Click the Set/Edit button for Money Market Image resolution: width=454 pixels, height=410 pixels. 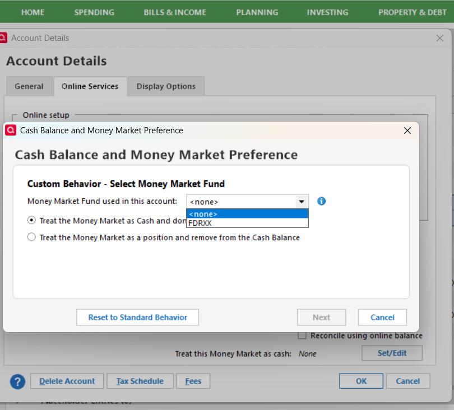click(392, 353)
